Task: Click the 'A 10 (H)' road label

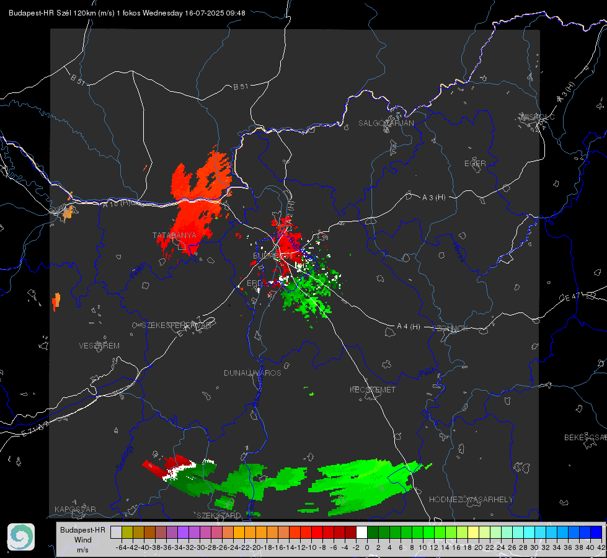Action: [x=117, y=203]
